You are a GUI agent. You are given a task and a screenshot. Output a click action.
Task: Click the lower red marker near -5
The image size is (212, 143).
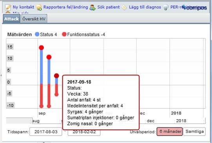tap(56, 95)
